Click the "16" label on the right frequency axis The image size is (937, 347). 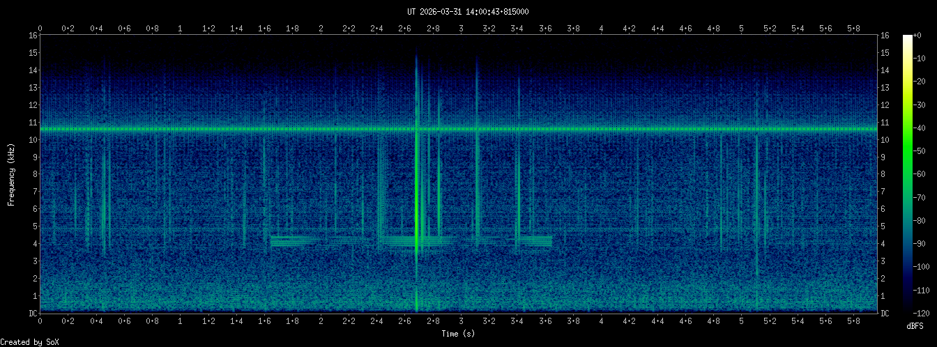pos(885,36)
